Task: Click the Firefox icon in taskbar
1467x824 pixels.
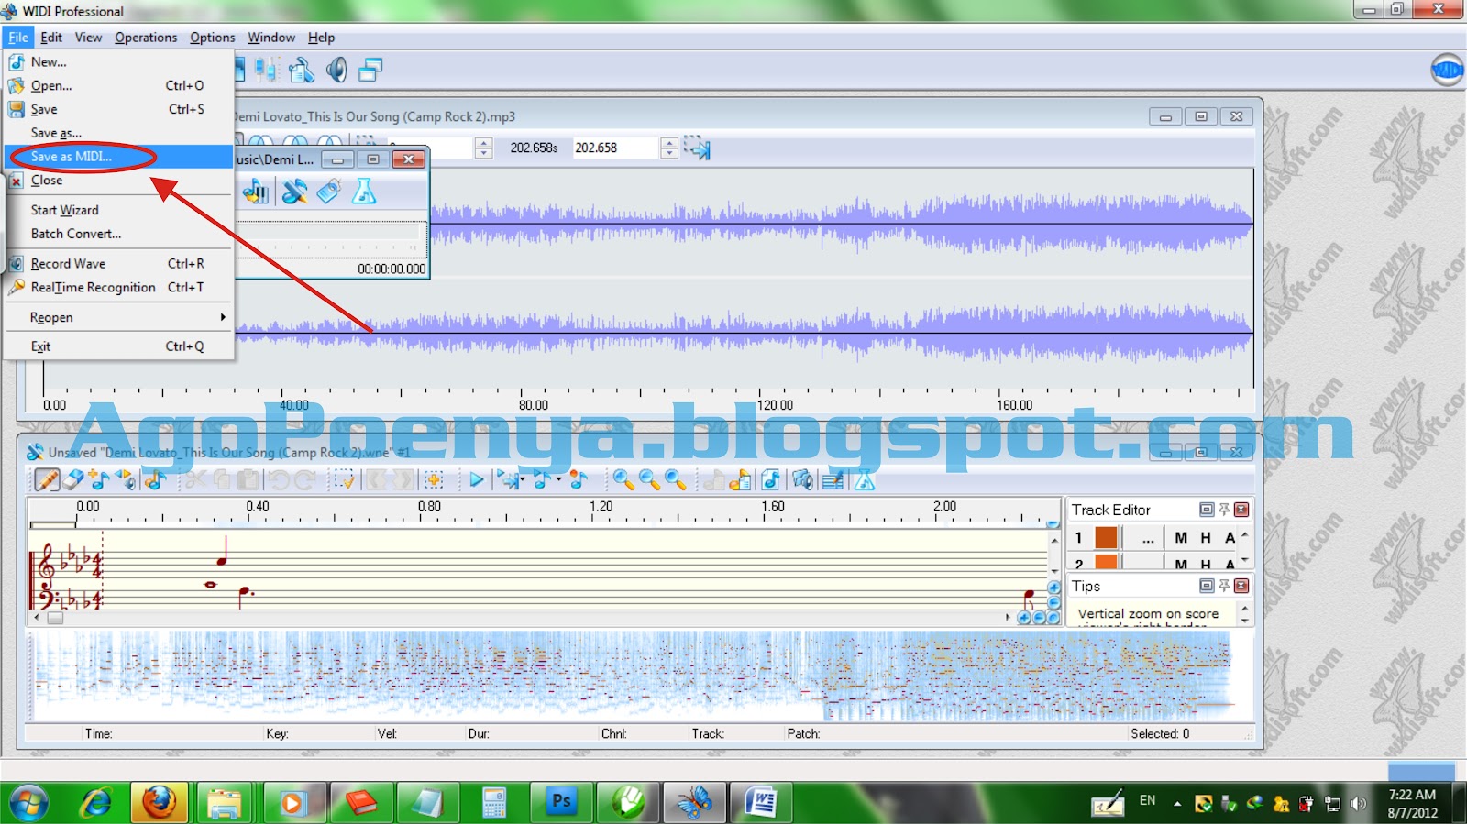Action: (x=160, y=803)
